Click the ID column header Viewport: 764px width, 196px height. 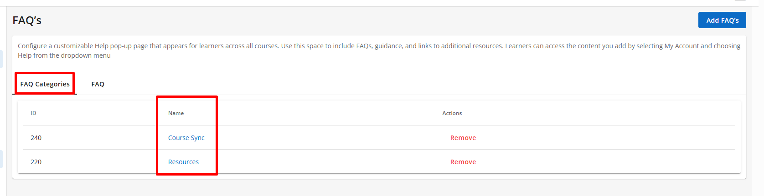coord(33,113)
